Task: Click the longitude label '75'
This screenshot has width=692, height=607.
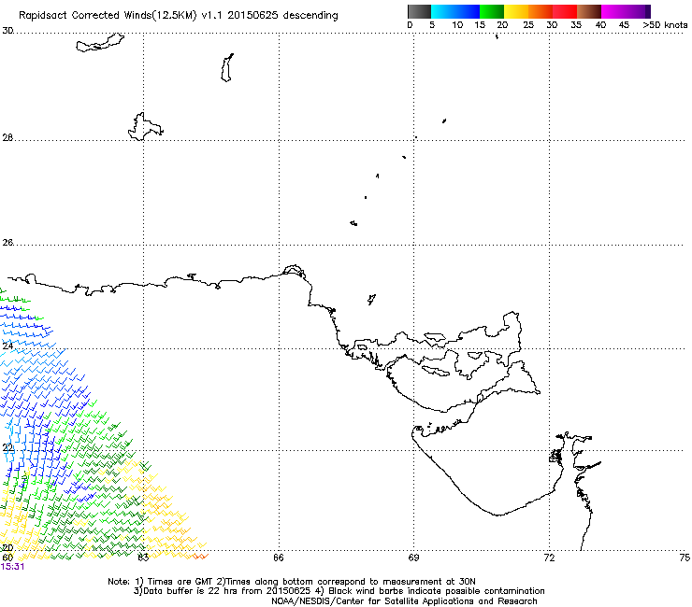Action: click(x=685, y=558)
